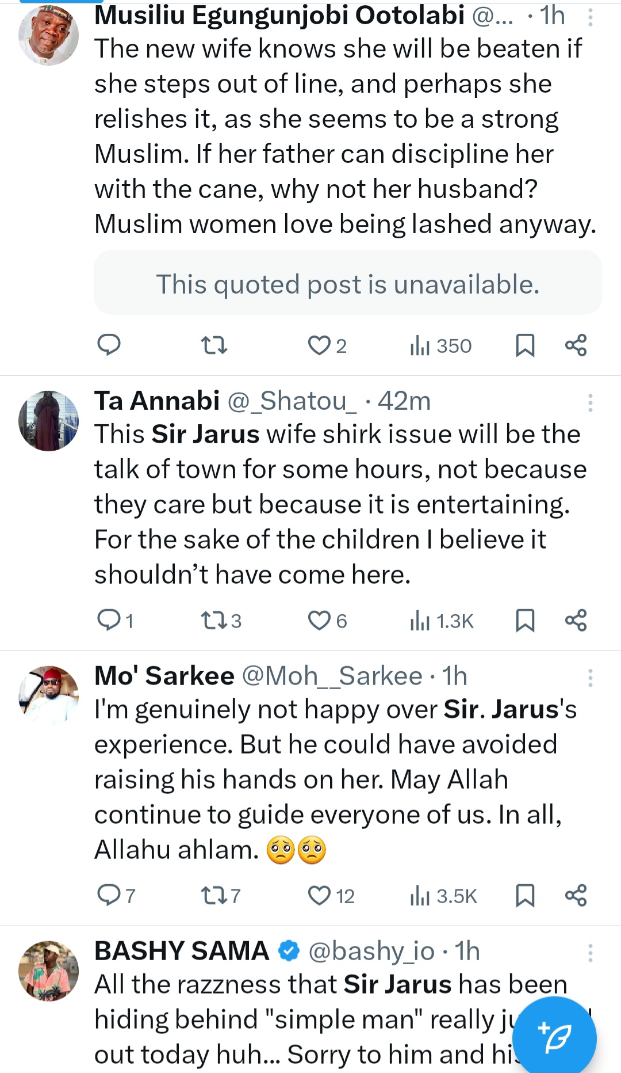Reply to Mo' Sarkee's post

click(109, 896)
